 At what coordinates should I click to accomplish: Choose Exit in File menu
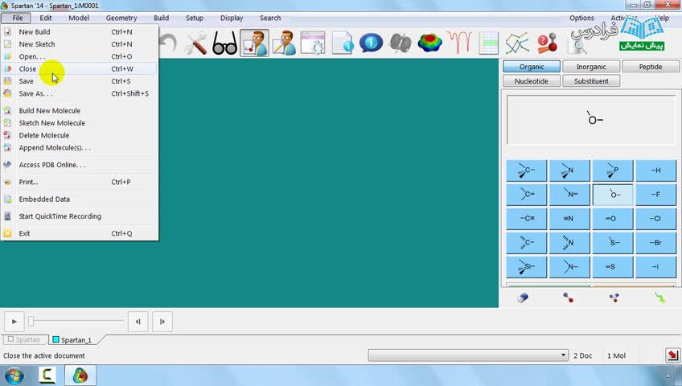click(79, 233)
